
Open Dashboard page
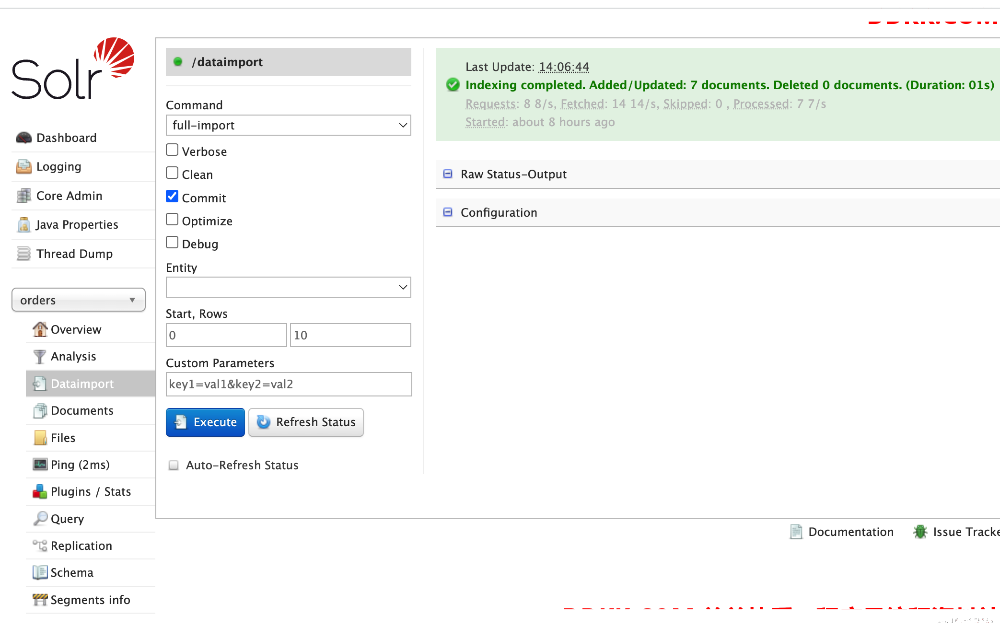[x=67, y=138]
